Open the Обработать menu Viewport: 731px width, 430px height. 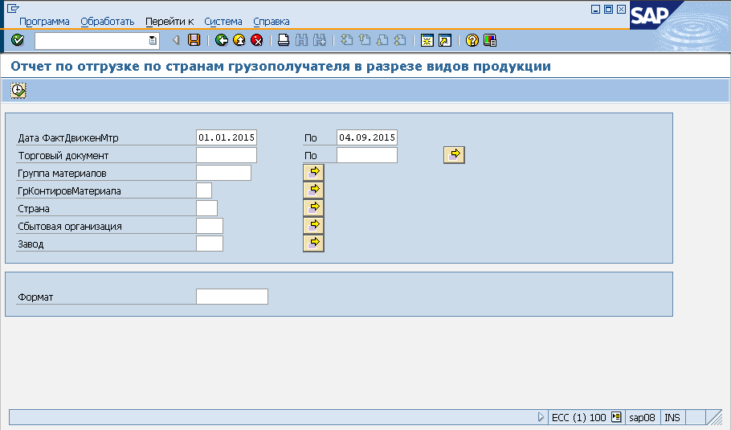point(107,22)
